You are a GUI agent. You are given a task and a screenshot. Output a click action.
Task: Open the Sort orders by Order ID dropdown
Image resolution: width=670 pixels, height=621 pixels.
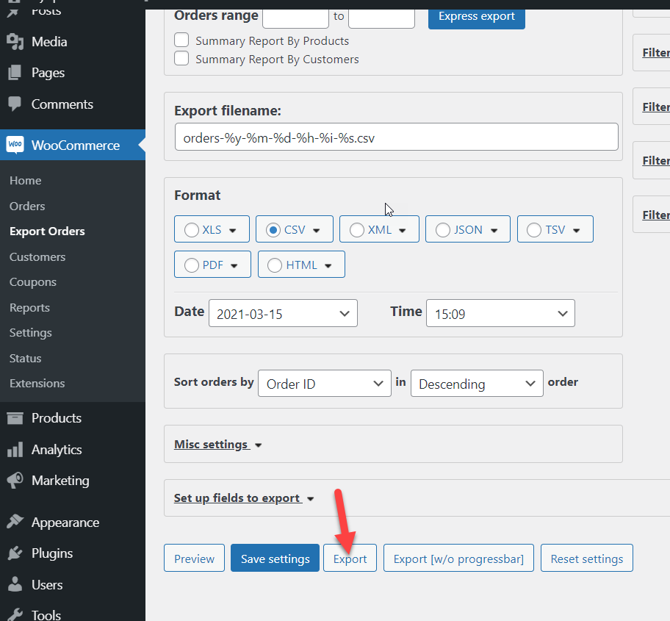pos(325,384)
